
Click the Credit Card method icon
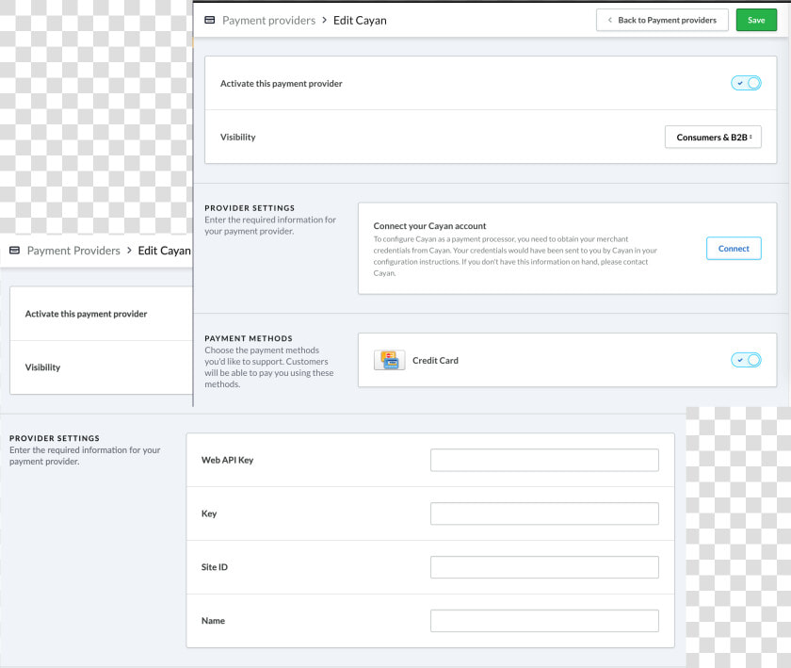[x=389, y=360]
